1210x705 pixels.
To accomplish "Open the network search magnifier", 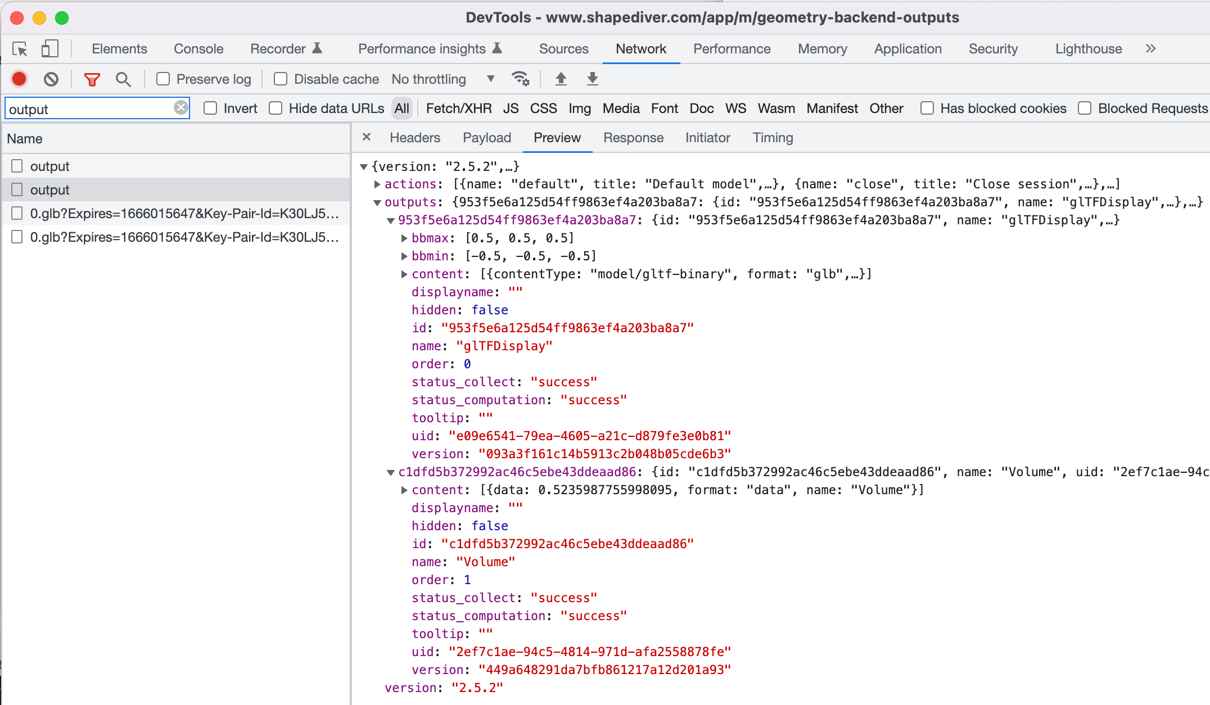I will tap(123, 79).
